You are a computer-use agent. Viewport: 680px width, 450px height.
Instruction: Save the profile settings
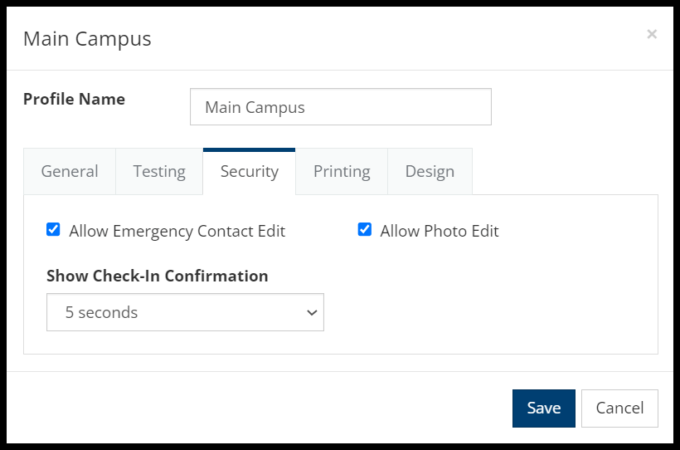point(544,408)
